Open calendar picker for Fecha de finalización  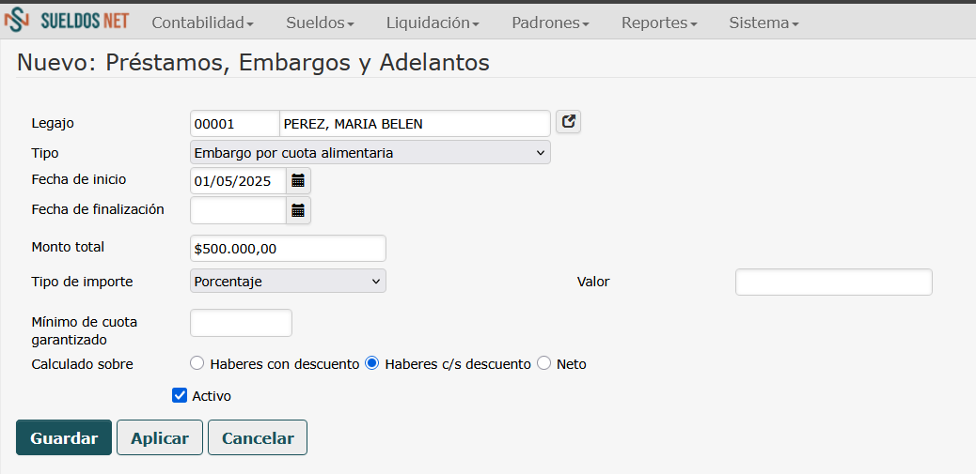tap(298, 210)
